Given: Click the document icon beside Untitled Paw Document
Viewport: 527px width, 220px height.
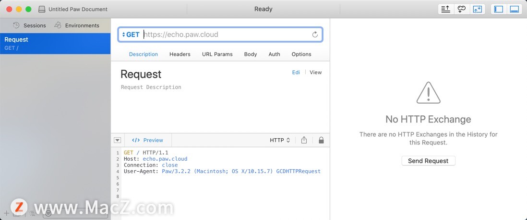Looking at the screenshot, I should pos(42,10).
